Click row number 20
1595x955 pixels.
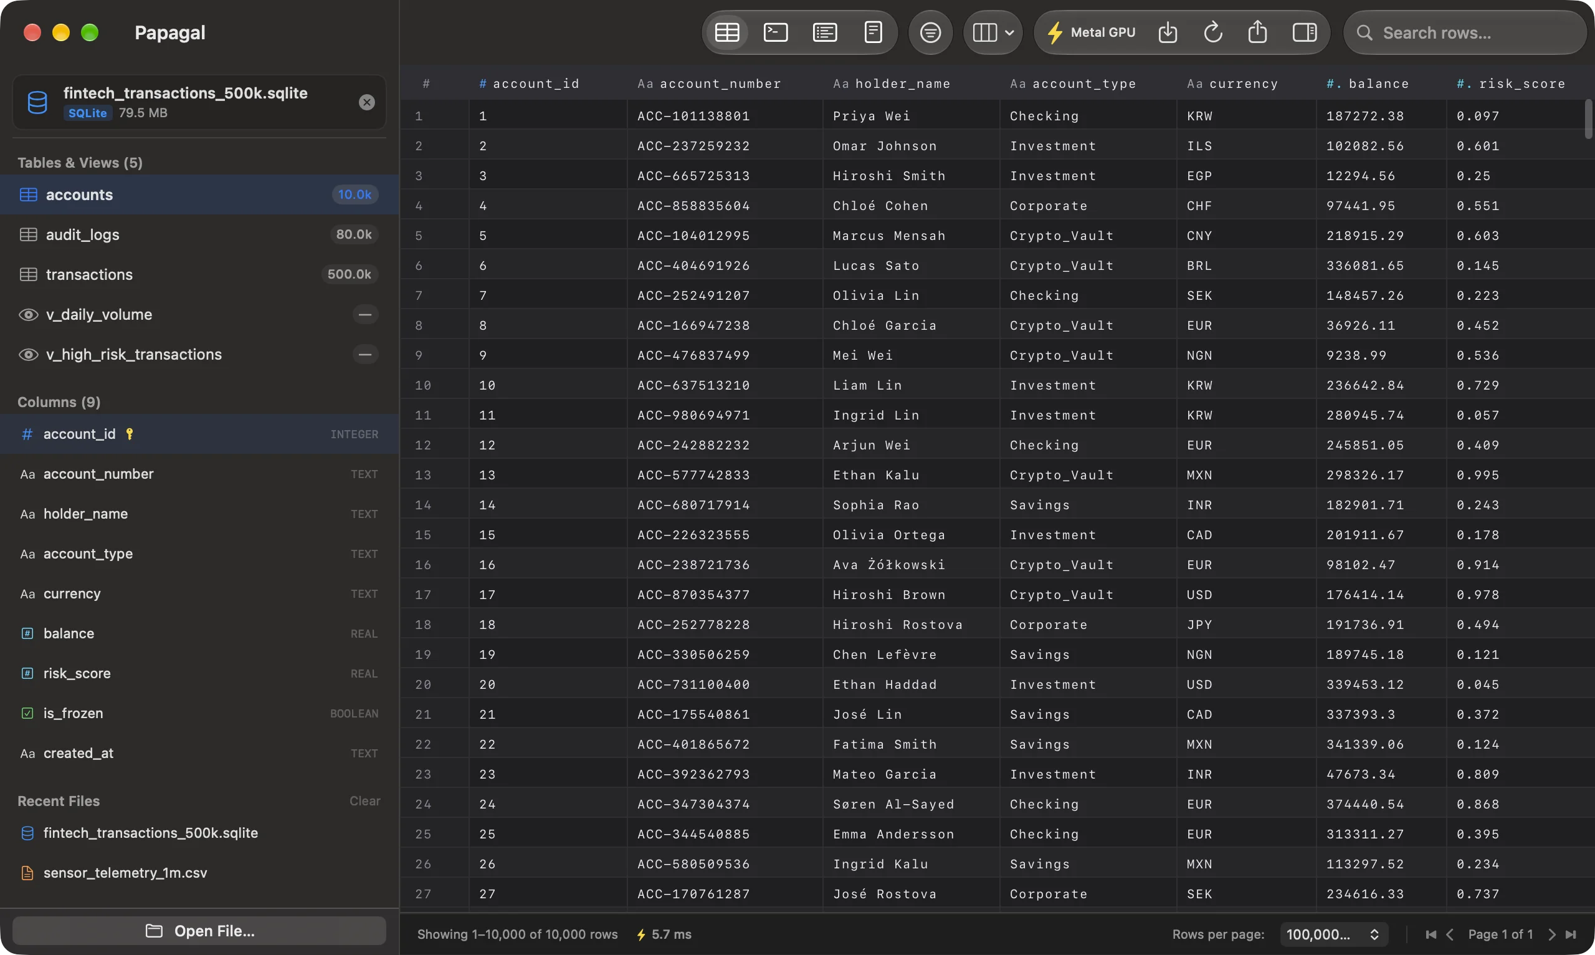(x=422, y=684)
